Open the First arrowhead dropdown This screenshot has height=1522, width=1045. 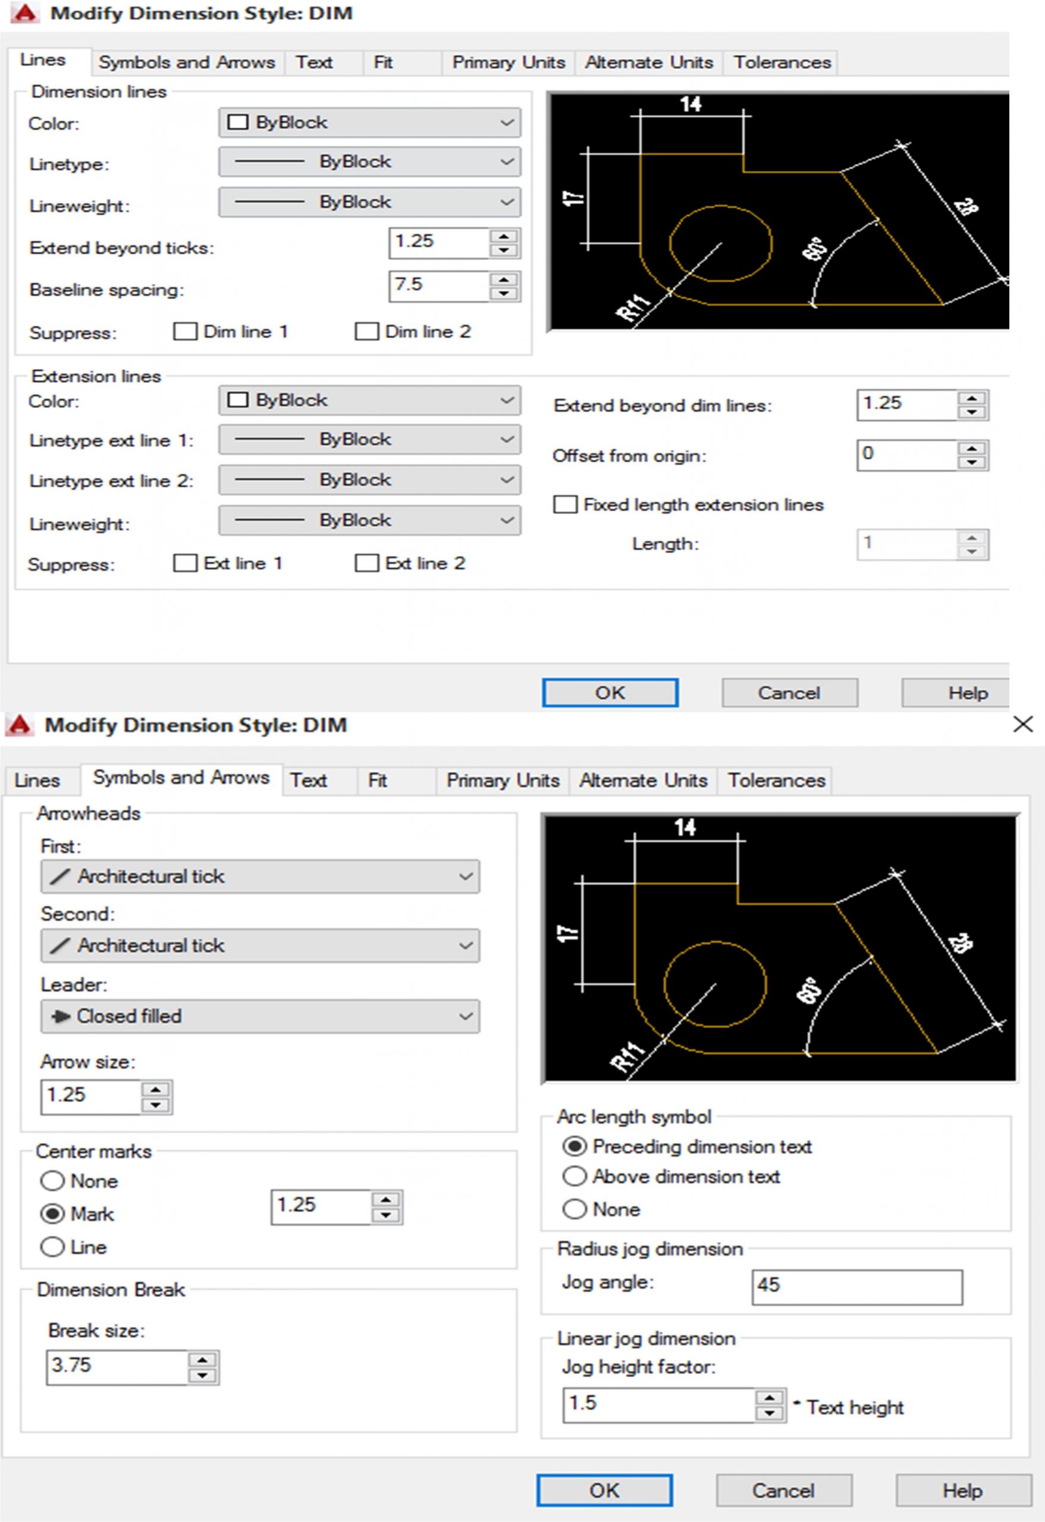click(260, 876)
